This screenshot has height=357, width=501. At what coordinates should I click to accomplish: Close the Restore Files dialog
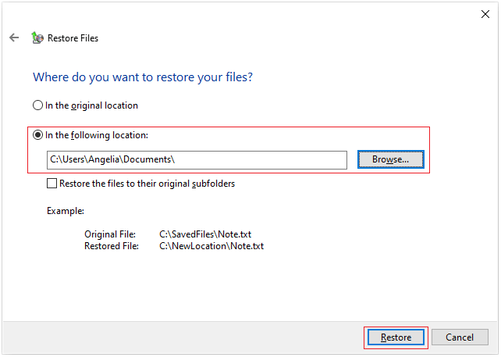(x=485, y=14)
